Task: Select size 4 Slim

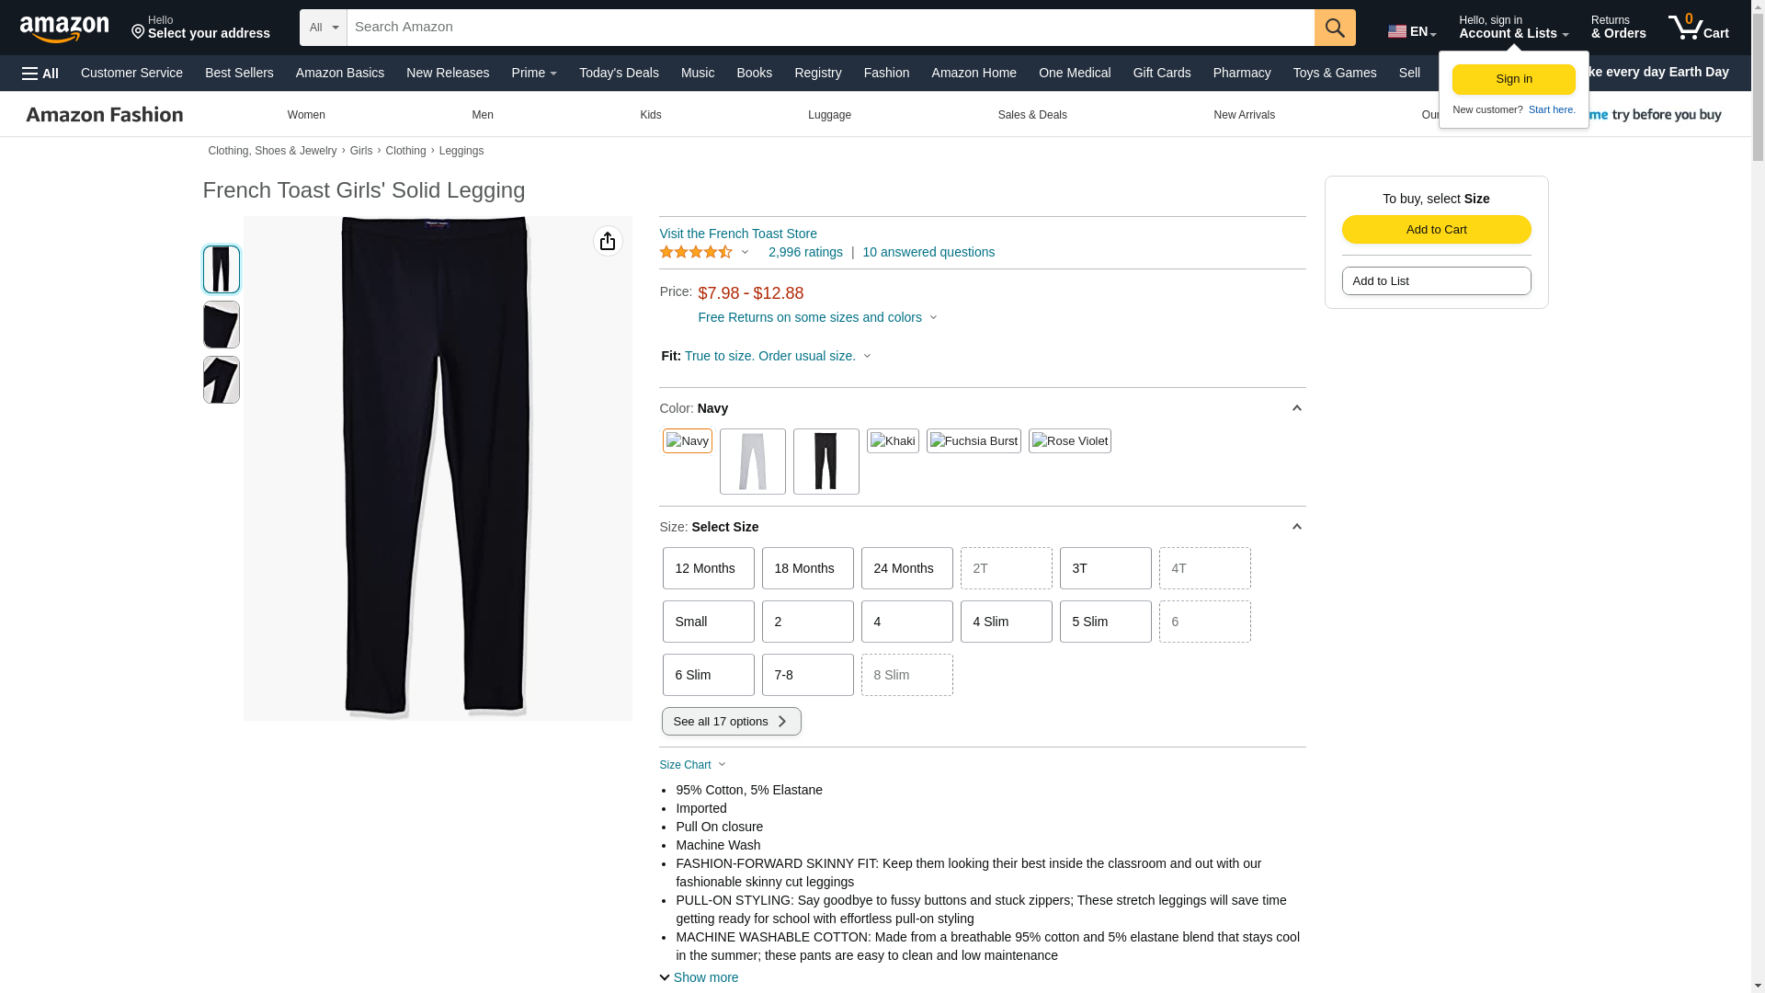Action: pyautogui.click(x=1007, y=622)
